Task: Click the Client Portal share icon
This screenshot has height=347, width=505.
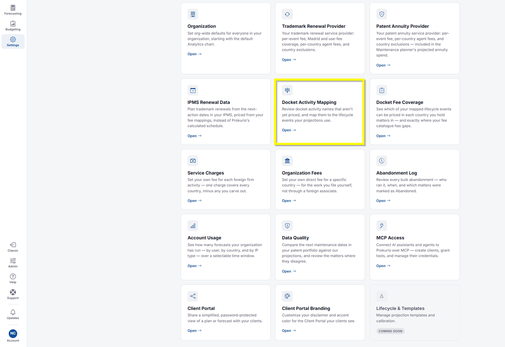Action: [x=193, y=296]
